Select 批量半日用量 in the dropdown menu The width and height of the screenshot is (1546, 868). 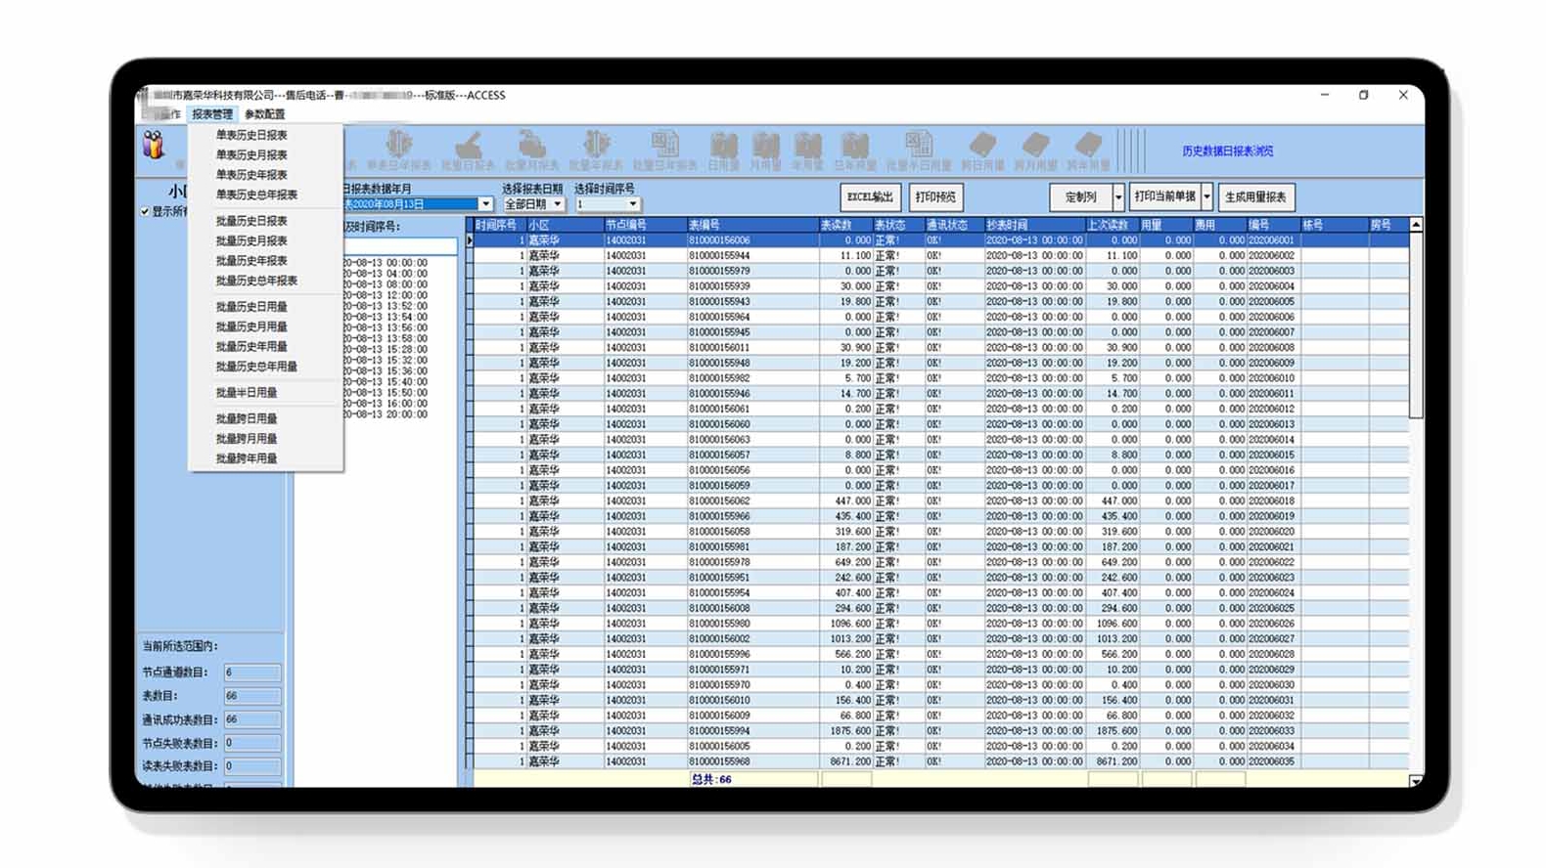pyautogui.click(x=247, y=392)
